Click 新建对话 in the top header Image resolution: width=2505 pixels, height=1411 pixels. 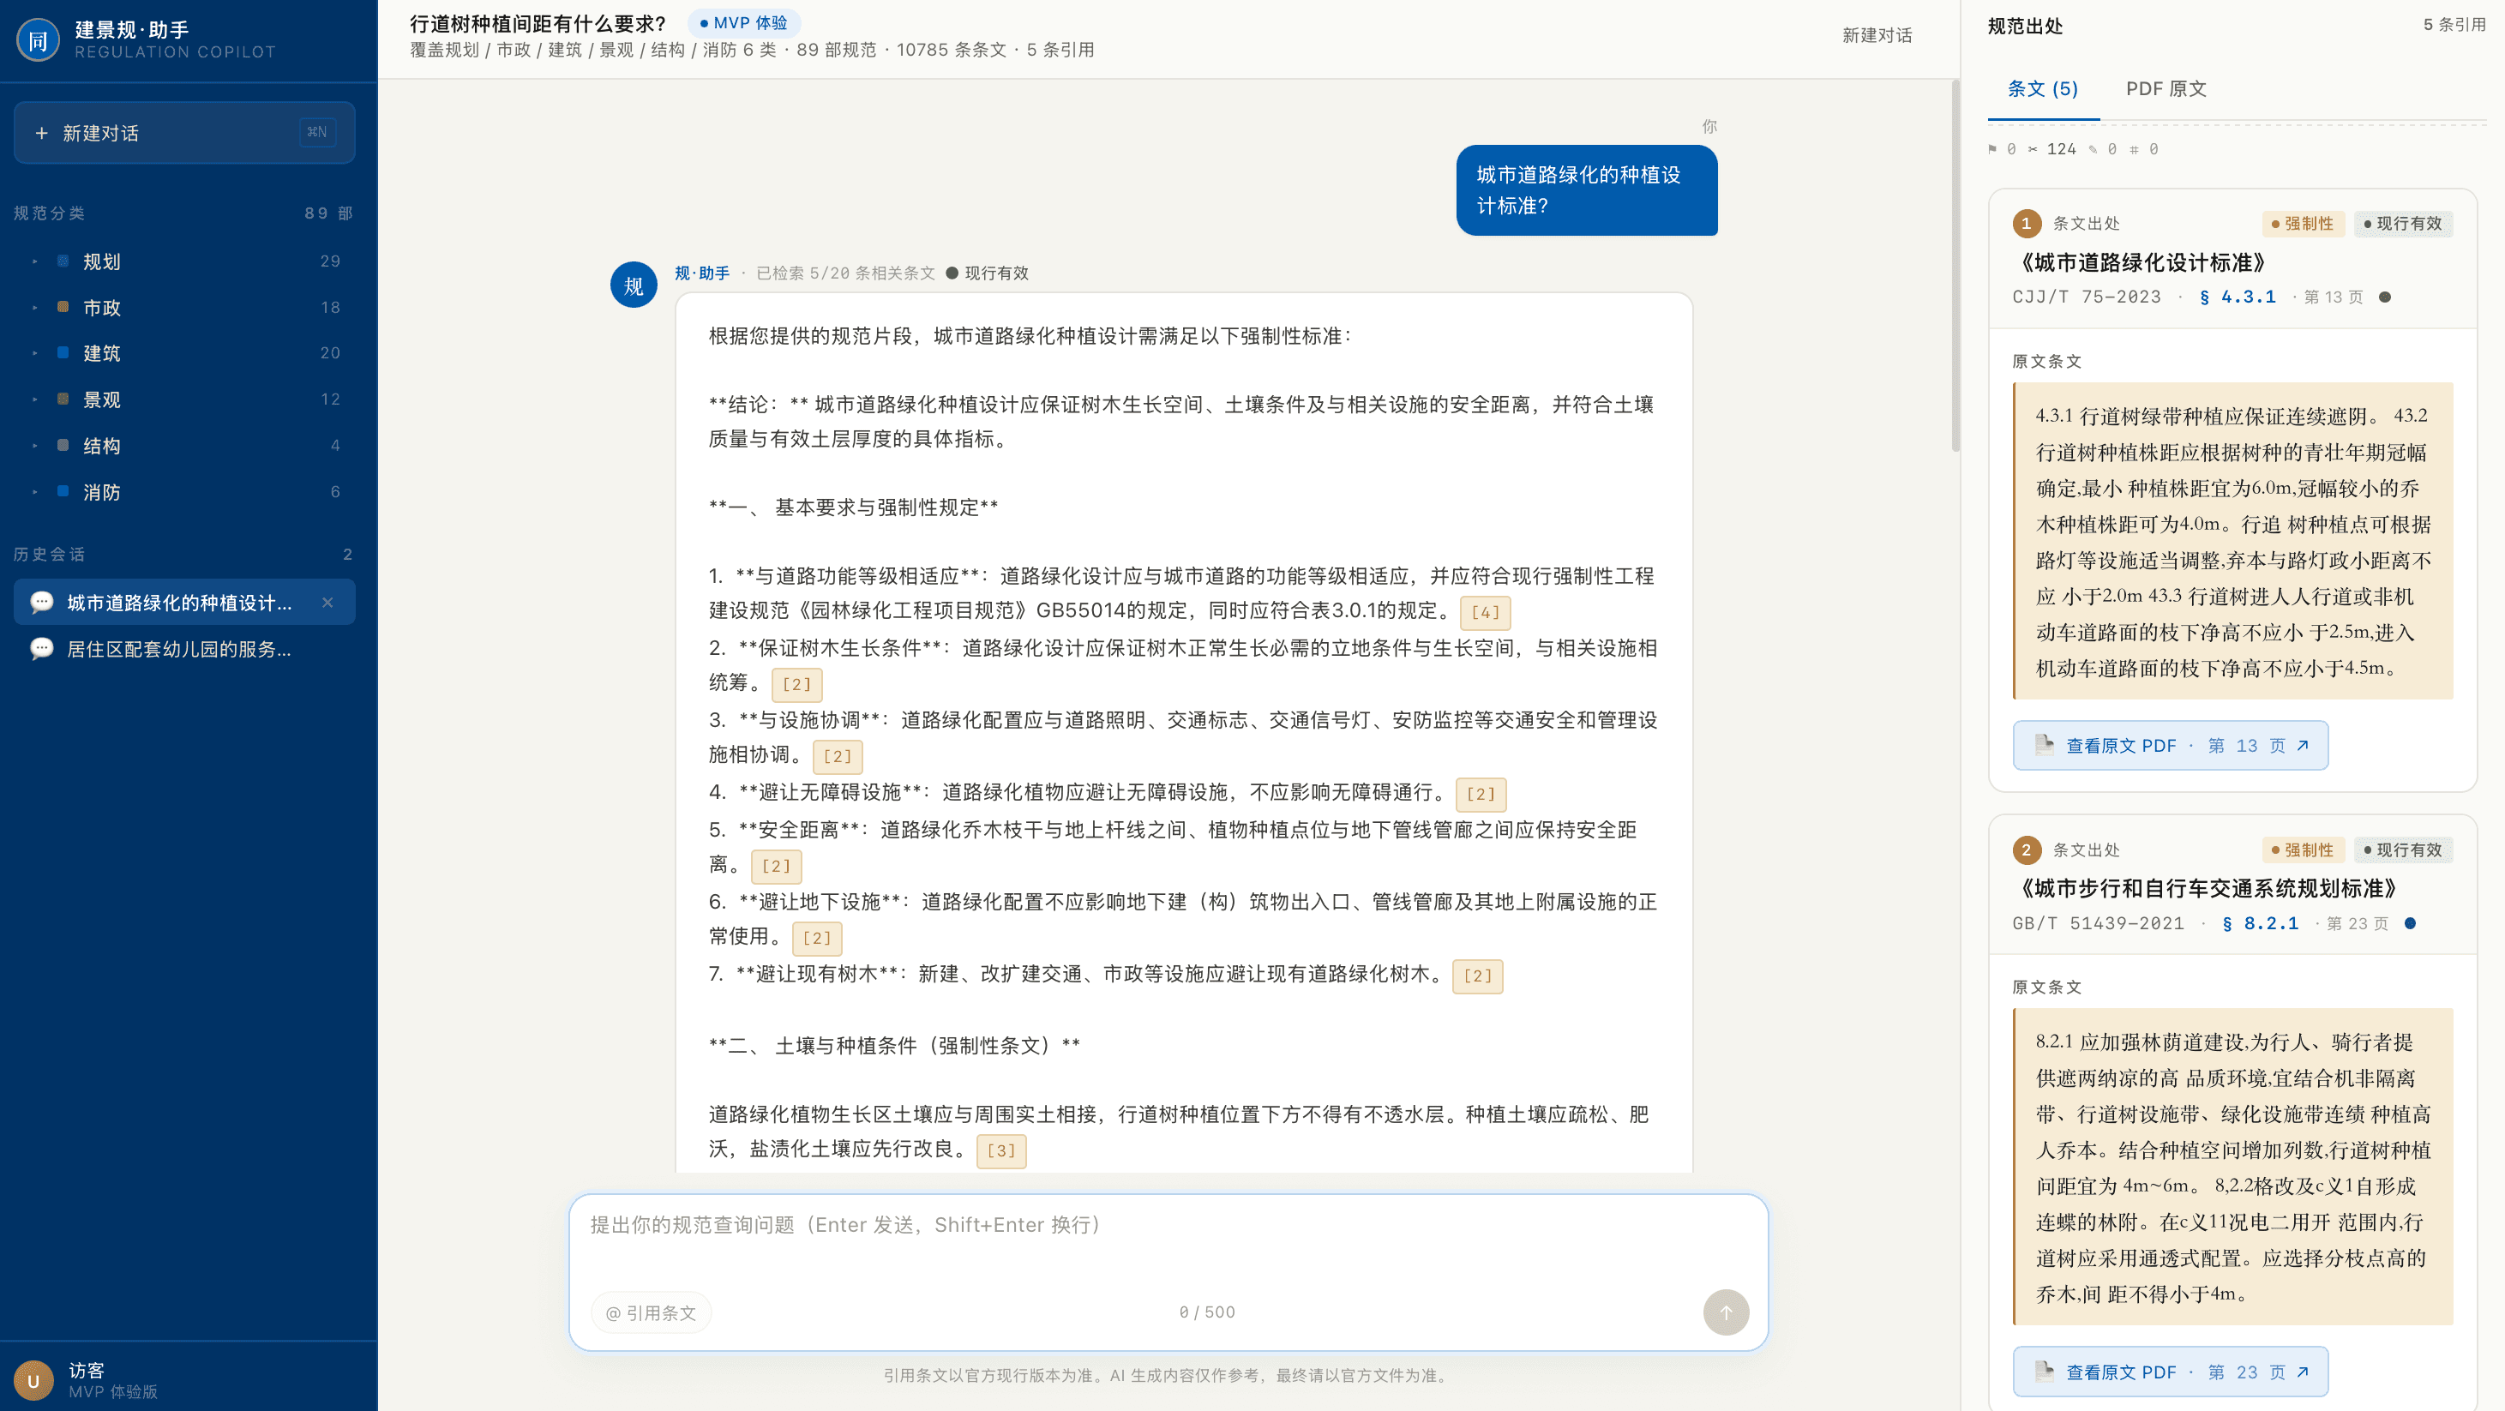(x=1876, y=35)
